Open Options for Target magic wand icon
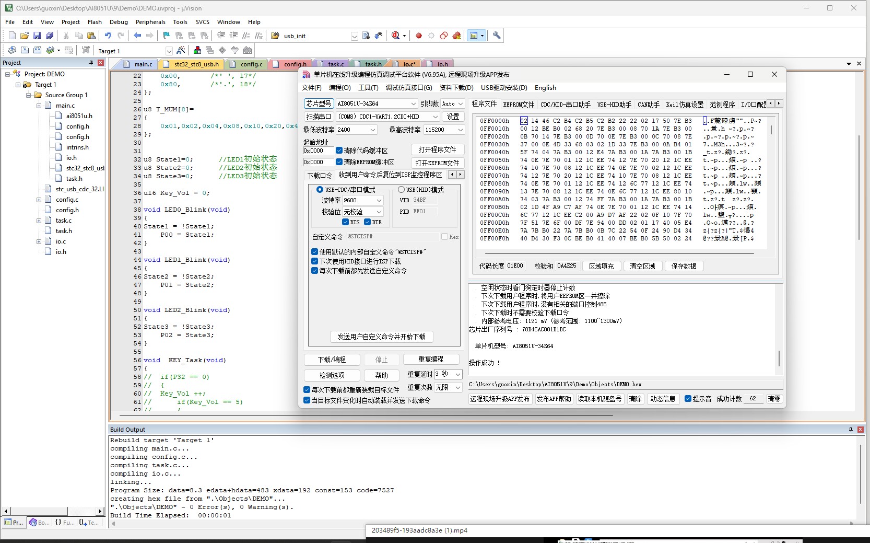The height and width of the screenshot is (543, 870). click(181, 50)
